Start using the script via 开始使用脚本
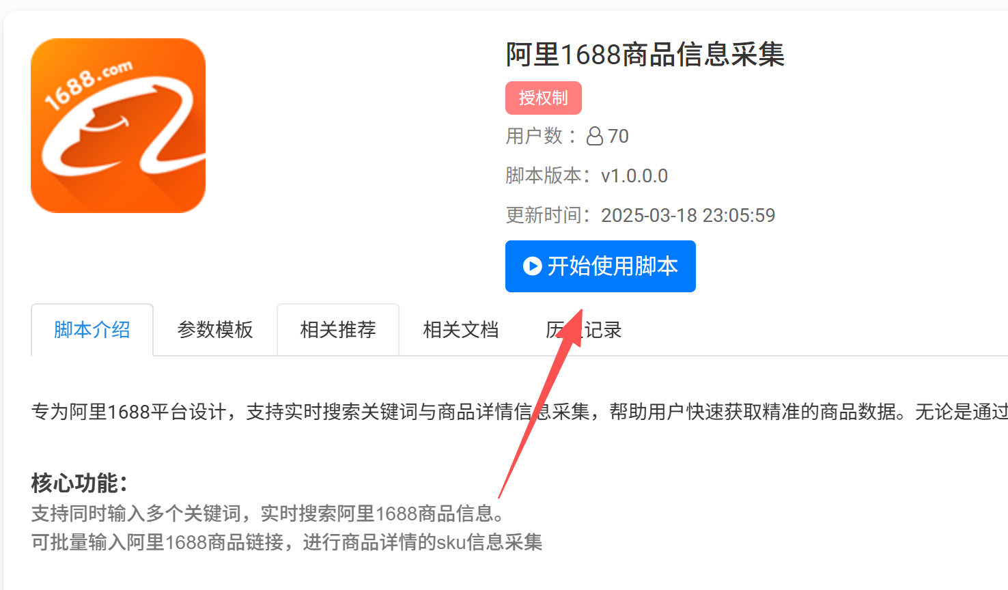 (x=600, y=266)
